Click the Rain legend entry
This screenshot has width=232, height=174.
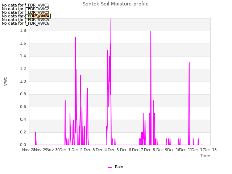click(115, 167)
